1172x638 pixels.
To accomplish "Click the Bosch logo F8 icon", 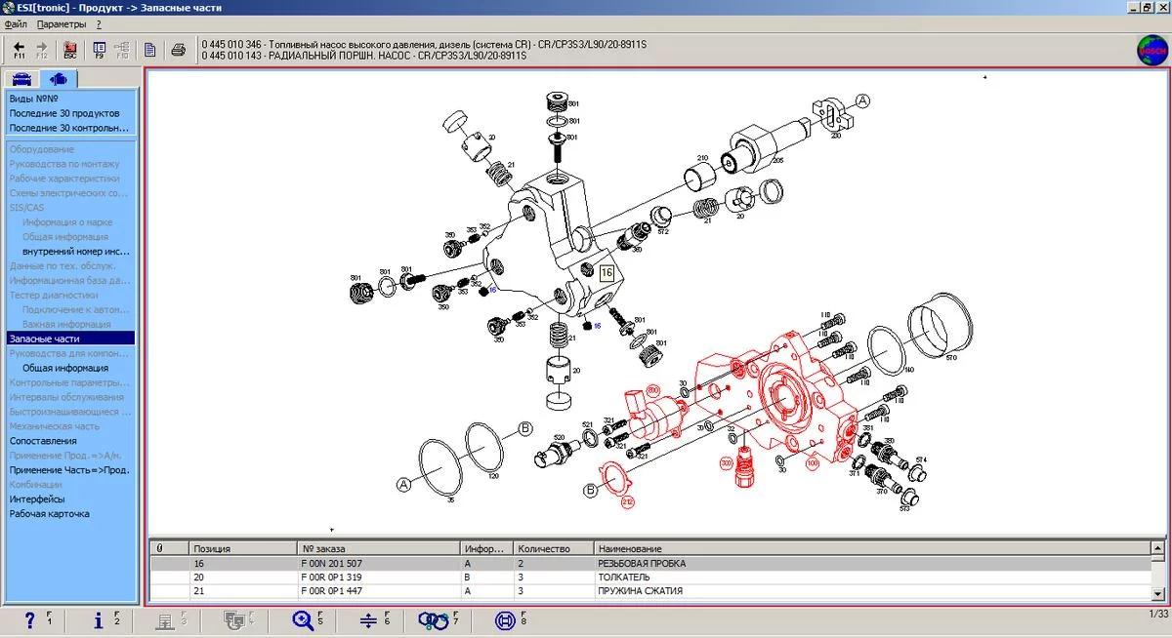I will point(505,619).
